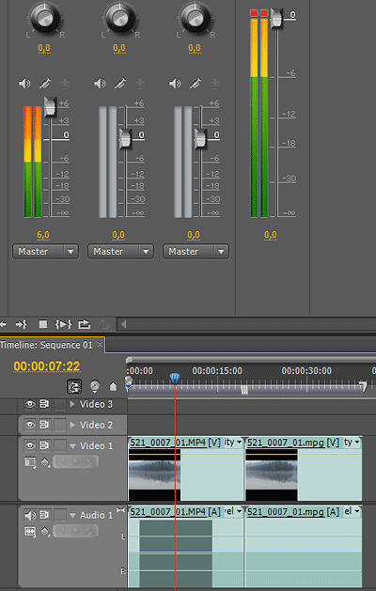Lock the Video 1 track box
376x591 pixels.
click(x=60, y=446)
